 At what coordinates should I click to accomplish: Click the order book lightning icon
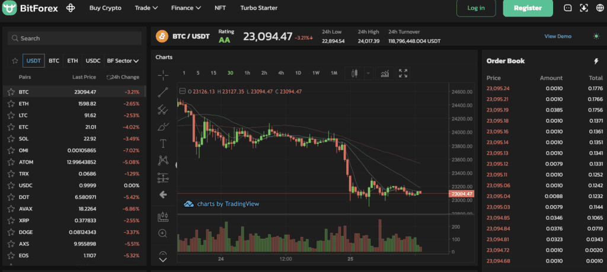(596, 61)
